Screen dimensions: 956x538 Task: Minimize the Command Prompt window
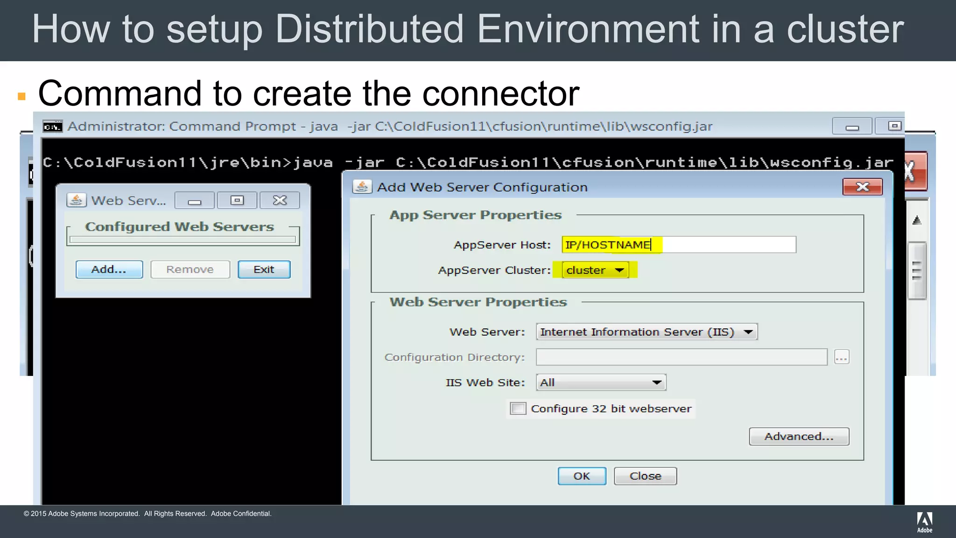[x=852, y=126]
